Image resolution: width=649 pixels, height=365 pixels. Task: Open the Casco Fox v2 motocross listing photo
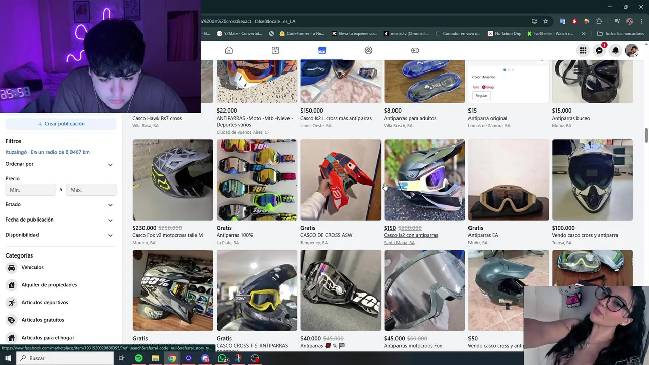[173, 180]
